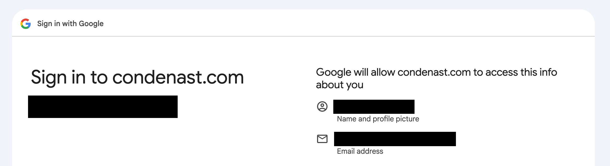
Task: Click "to access this info" in the permission sentence
Action: [x=515, y=72]
